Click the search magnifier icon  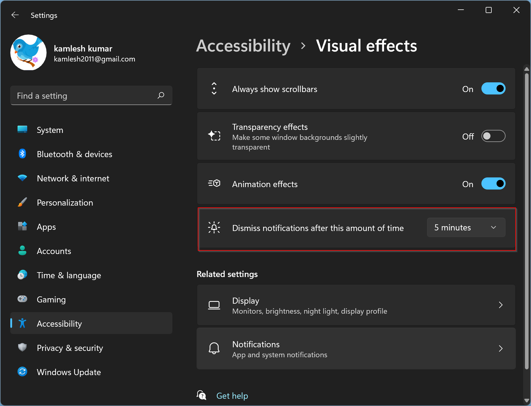(x=161, y=95)
